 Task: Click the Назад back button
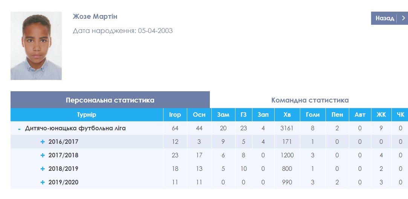pyautogui.click(x=384, y=18)
